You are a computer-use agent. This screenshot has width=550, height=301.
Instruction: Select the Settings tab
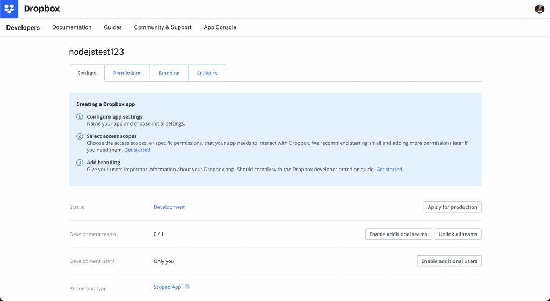pos(86,73)
